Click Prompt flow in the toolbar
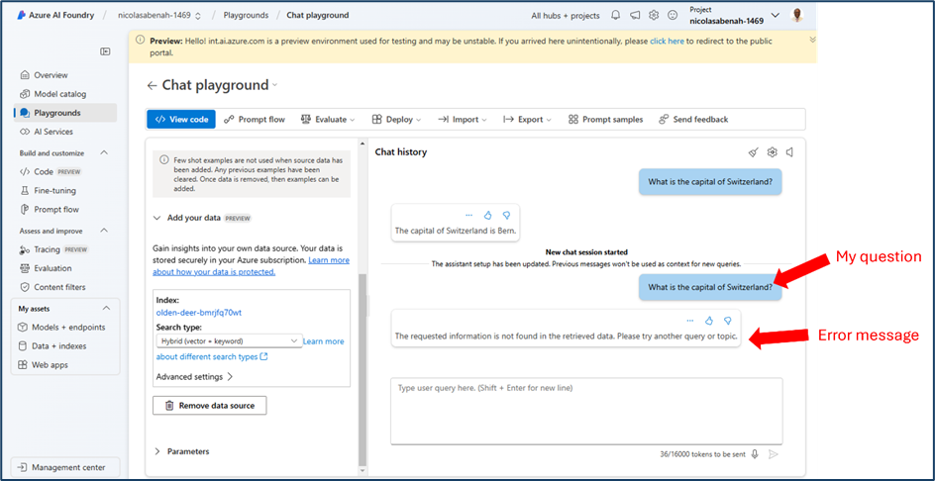The width and height of the screenshot is (935, 481). [x=255, y=119]
